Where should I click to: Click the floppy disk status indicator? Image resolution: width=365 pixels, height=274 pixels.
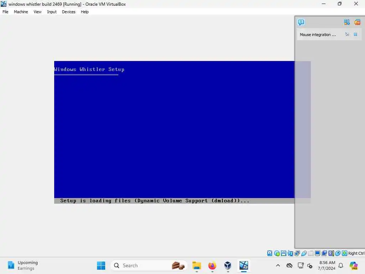point(283,253)
